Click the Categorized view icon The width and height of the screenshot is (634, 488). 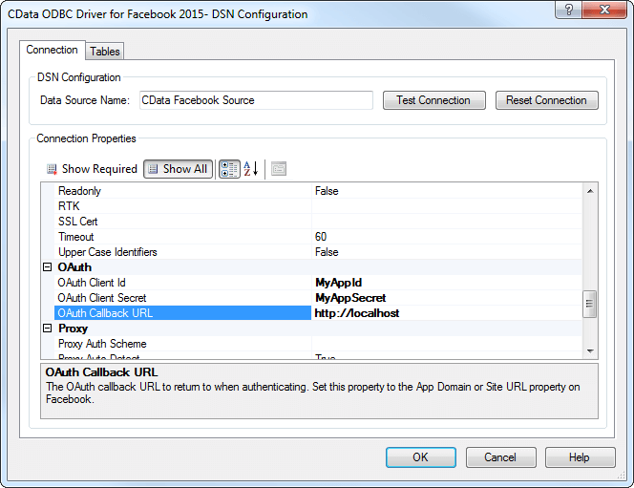pyautogui.click(x=229, y=169)
